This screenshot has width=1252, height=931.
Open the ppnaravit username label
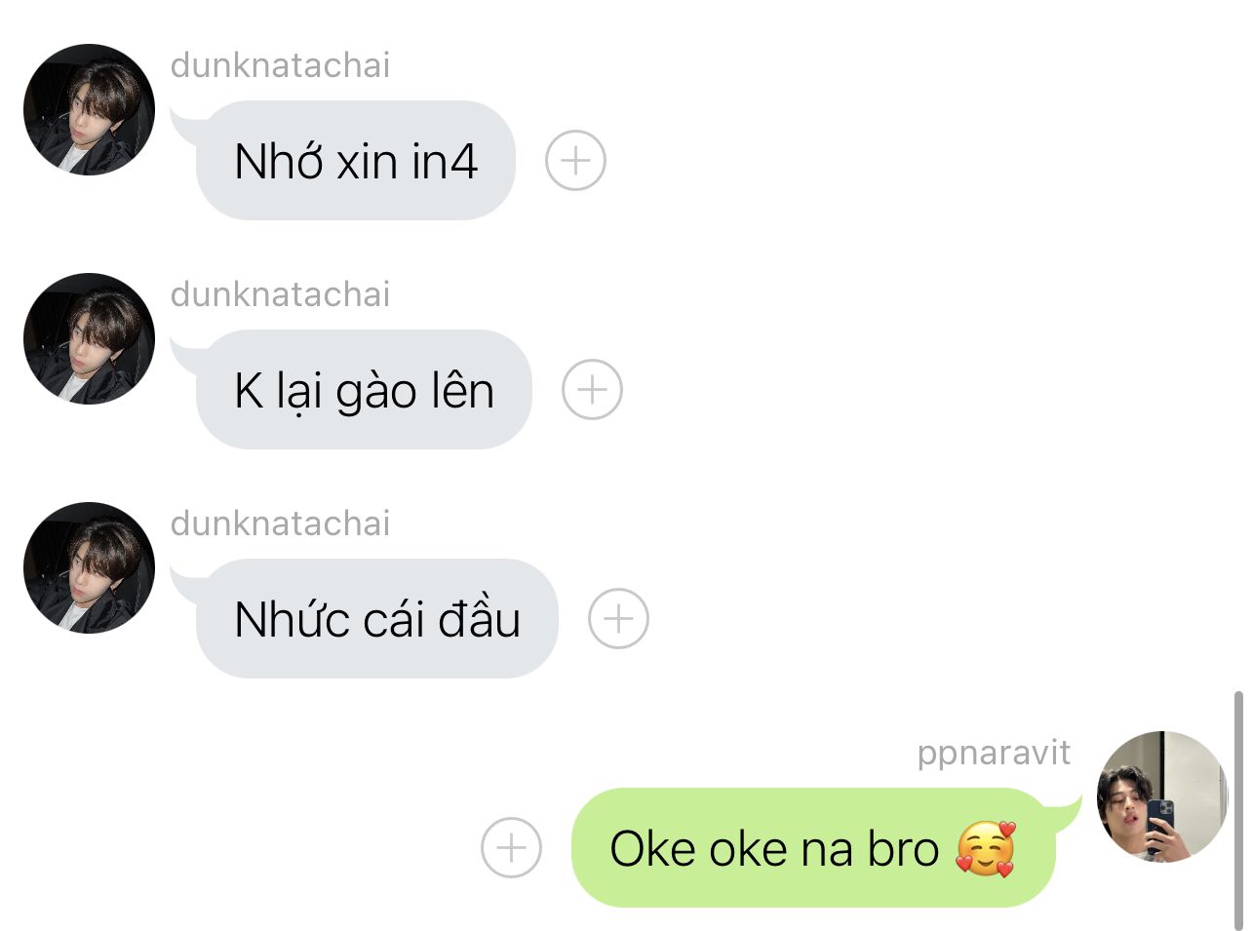pos(994,754)
